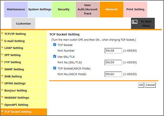Click the arrow icon beside SNMP Setting
This screenshot has width=164, height=116.
click(2, 69)
